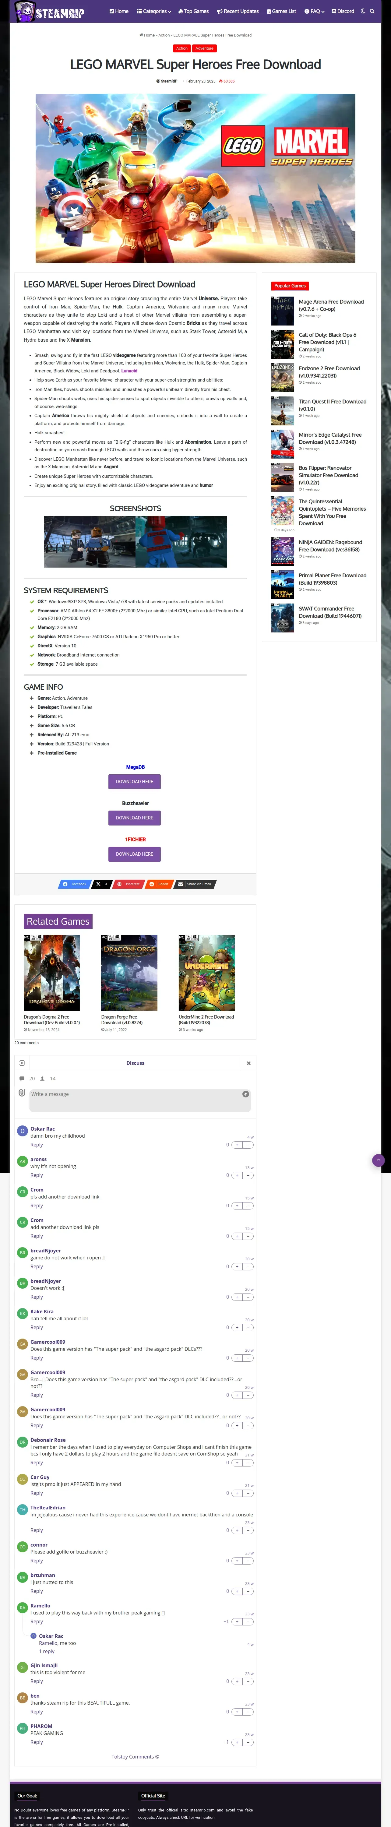Click the 1FICHIER DOWNLOAD HERE button
This screenshot has height=1827, width=391.
click(134, 854)
